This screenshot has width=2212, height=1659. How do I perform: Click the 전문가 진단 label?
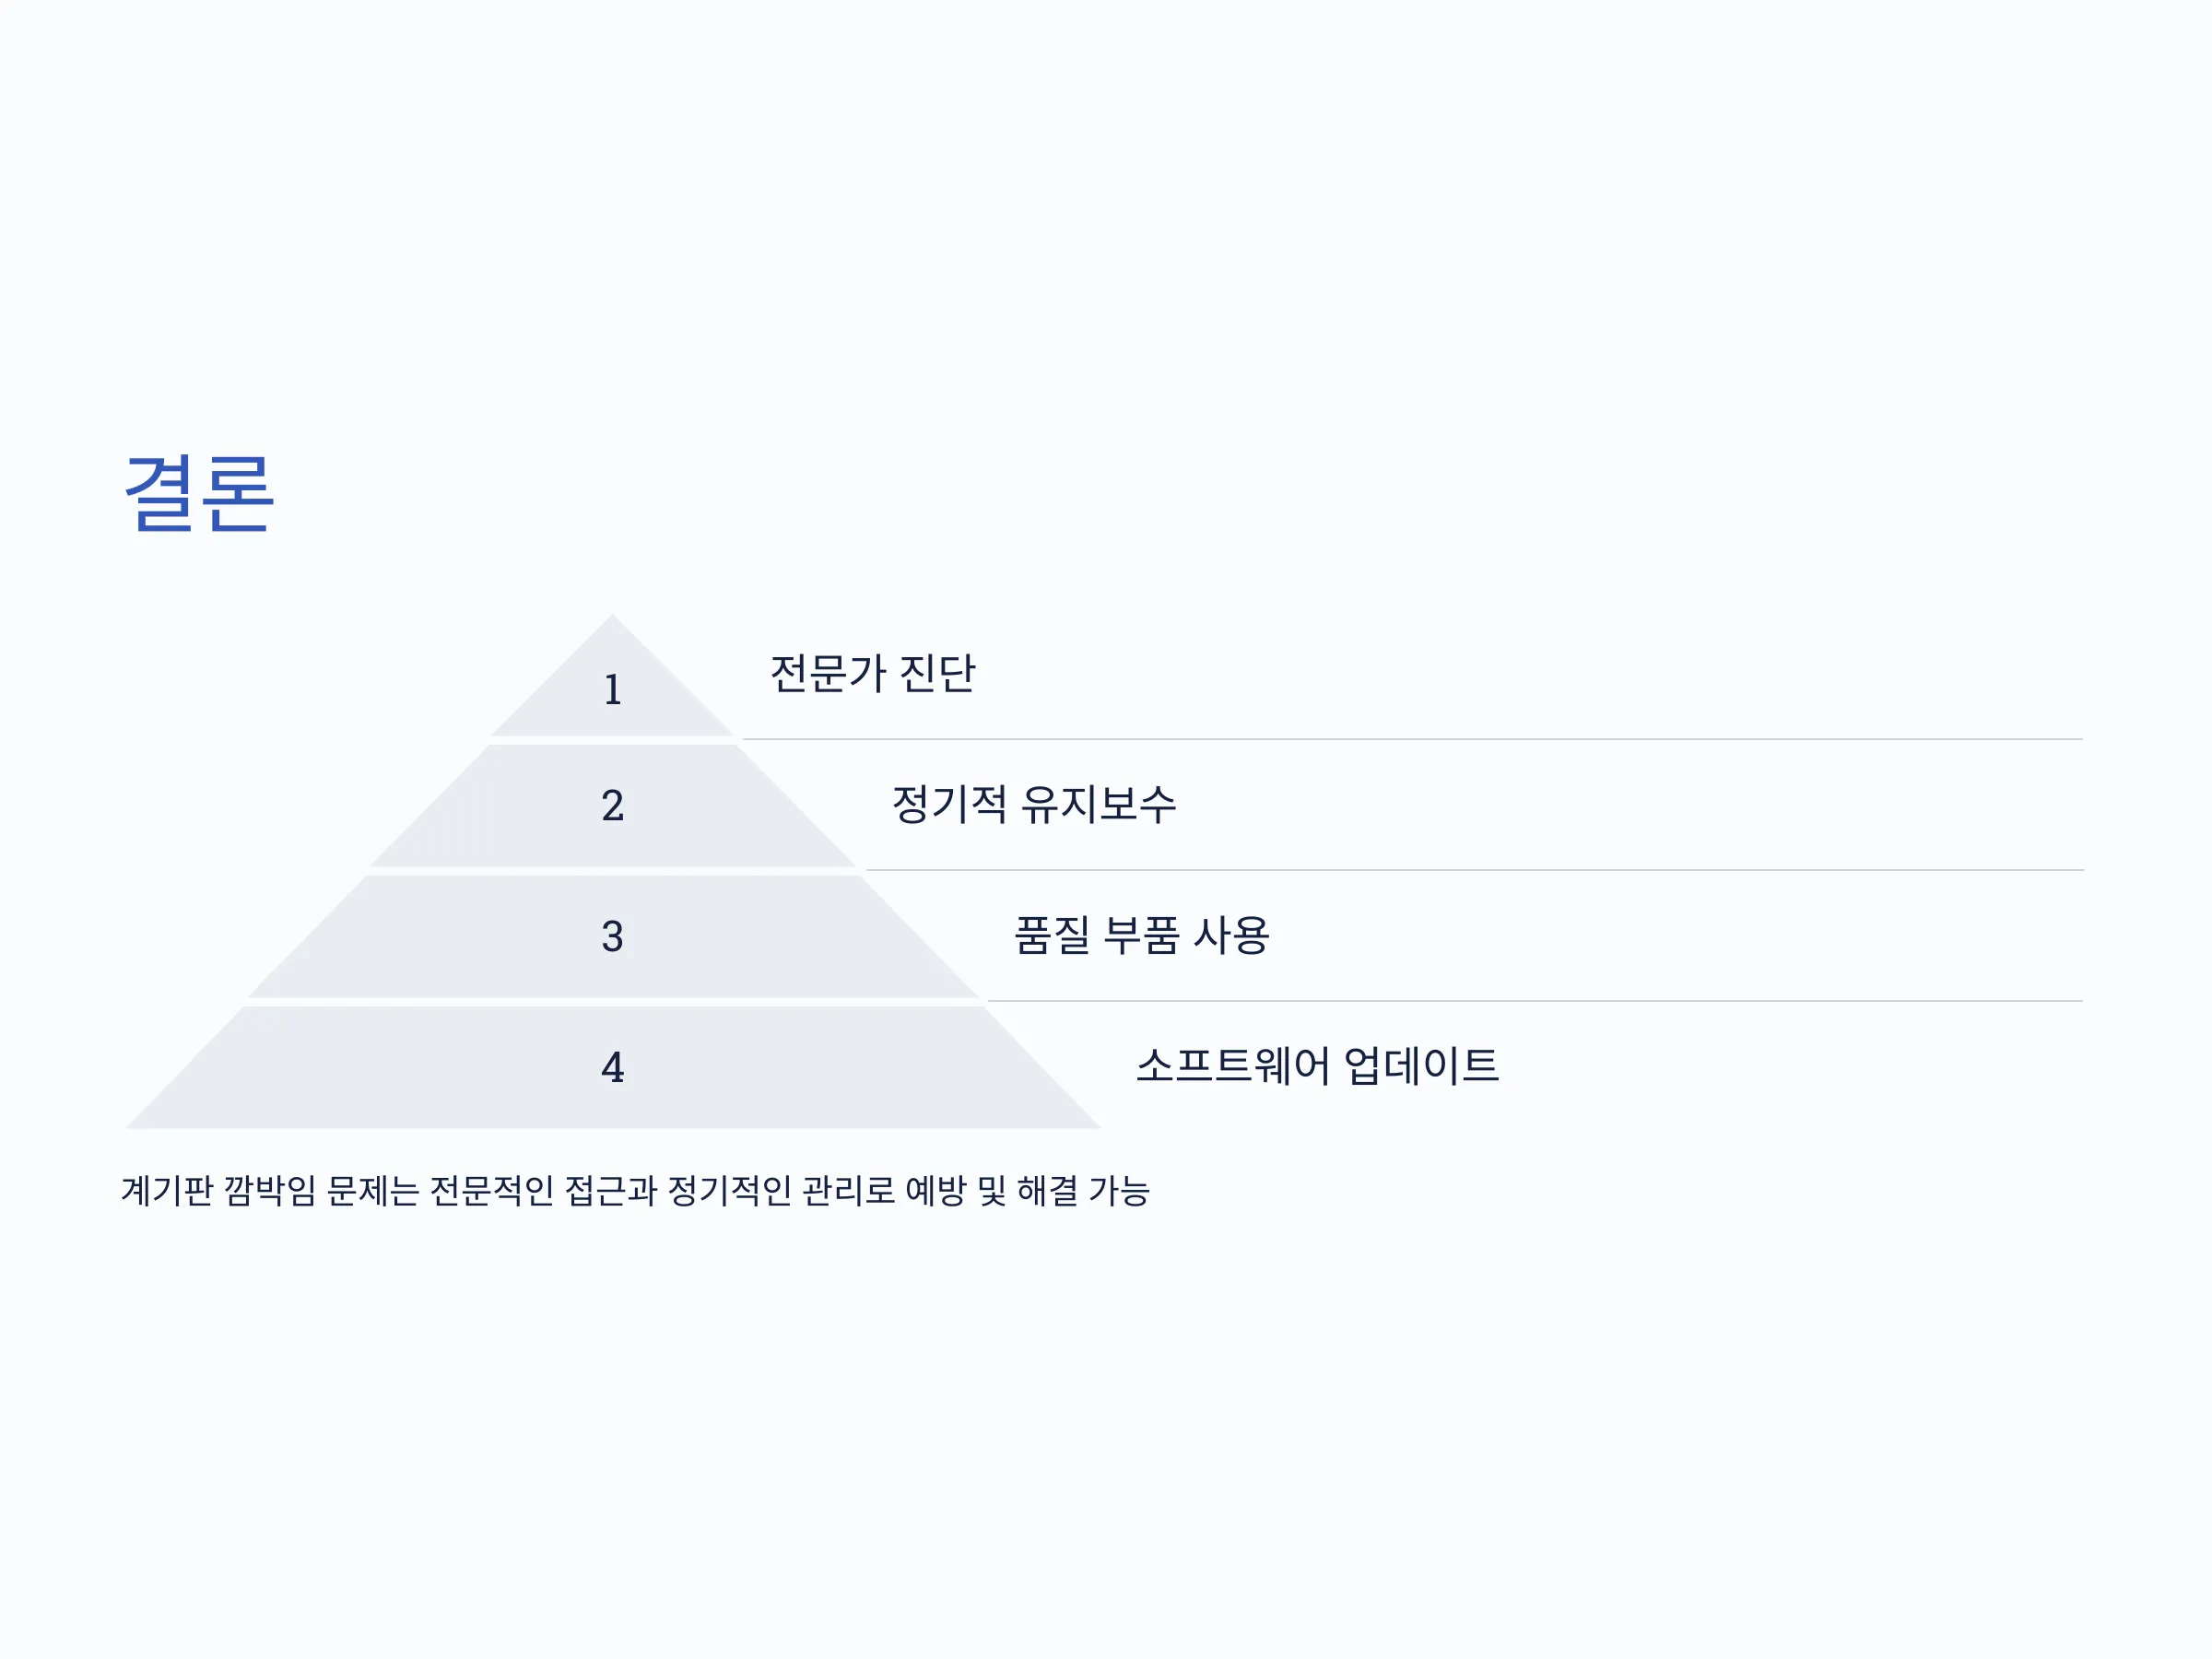872,673
